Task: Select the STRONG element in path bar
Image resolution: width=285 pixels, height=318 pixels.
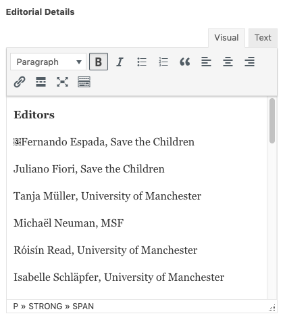Action: 45,306
